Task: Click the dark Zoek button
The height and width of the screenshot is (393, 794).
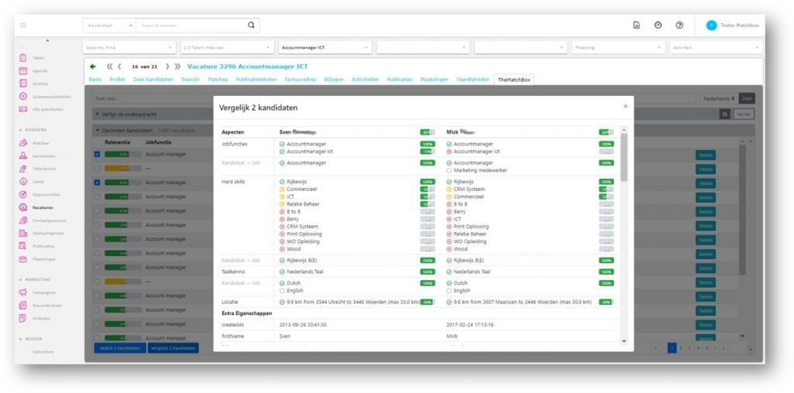Action: [x=747, y=99]
